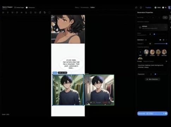The width and height of the screenshot is (171, 127).
Task: Click the first icon in the top toolbar
Action: [x=3, y=12]
